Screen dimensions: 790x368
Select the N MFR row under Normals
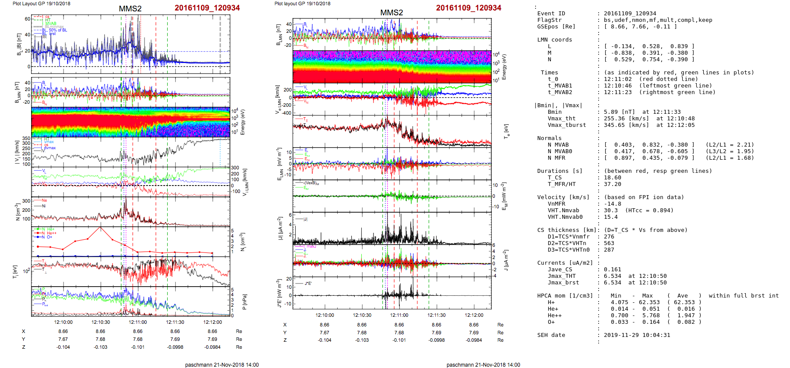click(556, 158)
